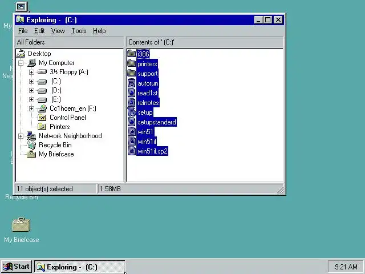The width and height of the screenshot is (365, 274).
Task: Collapse the My Computer tree node
Action: (x=21, y=63)
